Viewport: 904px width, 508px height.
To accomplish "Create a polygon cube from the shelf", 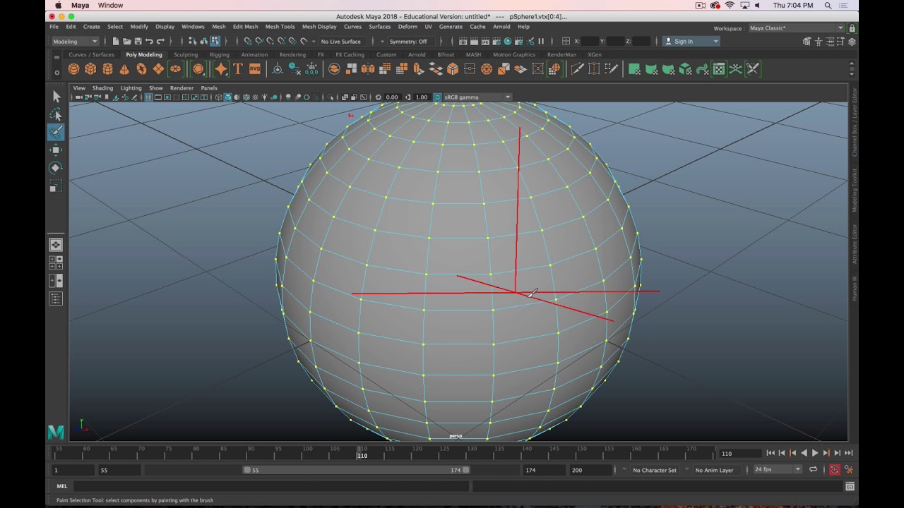I will pos(90,68).
